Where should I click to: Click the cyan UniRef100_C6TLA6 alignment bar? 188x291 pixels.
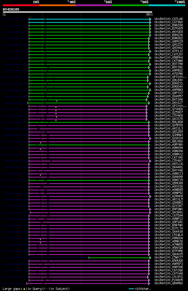click(x=89, y=19)
